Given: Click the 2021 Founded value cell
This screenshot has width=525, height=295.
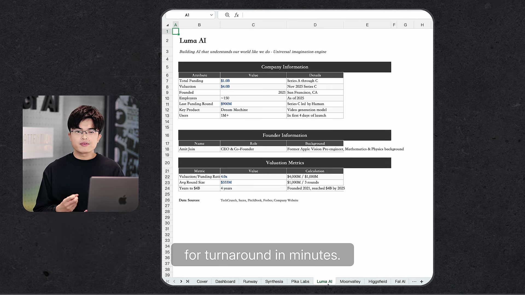Looking at the screenshot, I should (253, 92).
